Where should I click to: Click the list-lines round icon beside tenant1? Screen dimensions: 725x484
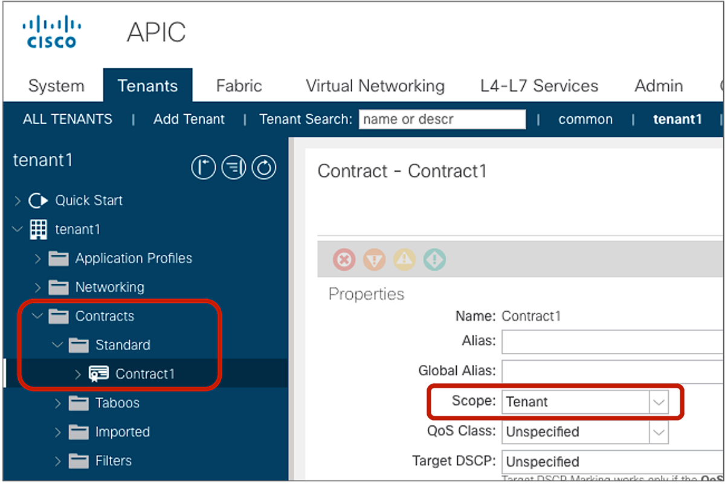tap(234, 167)
